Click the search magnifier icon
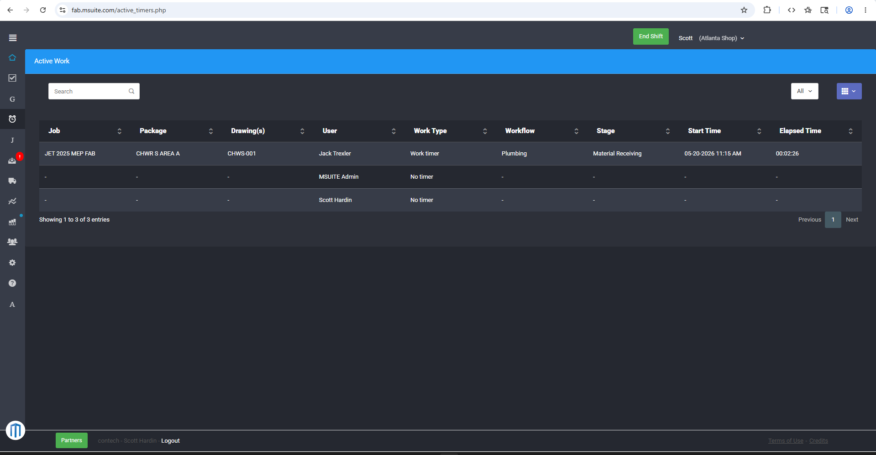The width and height of the screenshot is (876, 455). (x=131, y=91)
